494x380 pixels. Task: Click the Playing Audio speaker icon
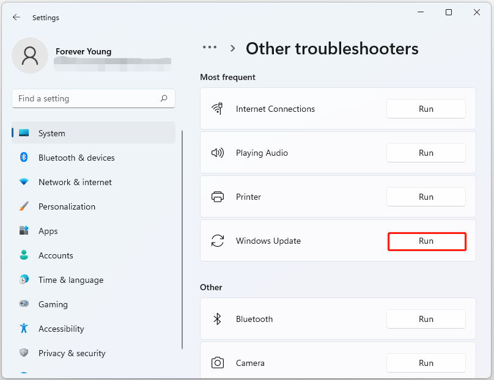click(x=218, y=153)
